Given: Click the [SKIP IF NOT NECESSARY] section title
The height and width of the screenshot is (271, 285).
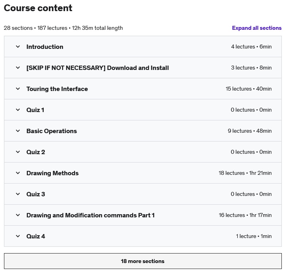Looking at the screenshot, I should (98, 68).
